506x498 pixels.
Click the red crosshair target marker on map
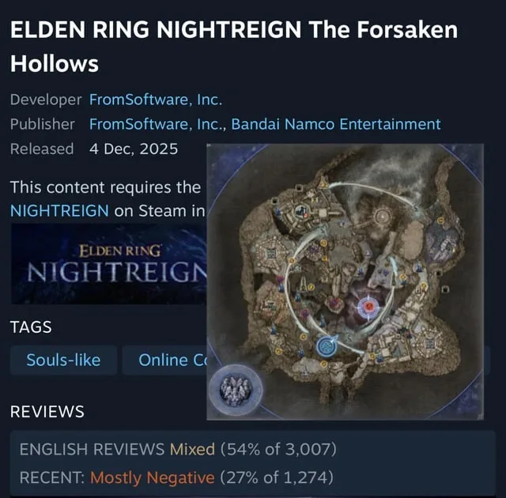tap(369, 307)
